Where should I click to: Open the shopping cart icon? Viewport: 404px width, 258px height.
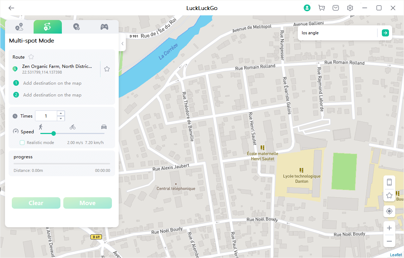(x=321, y=8)
